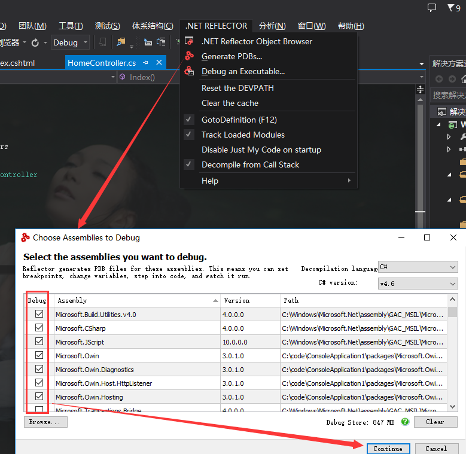Open the C# version v4.6 dropdown
The height and width of the screenshot is (454, 466).
point(418,284)
